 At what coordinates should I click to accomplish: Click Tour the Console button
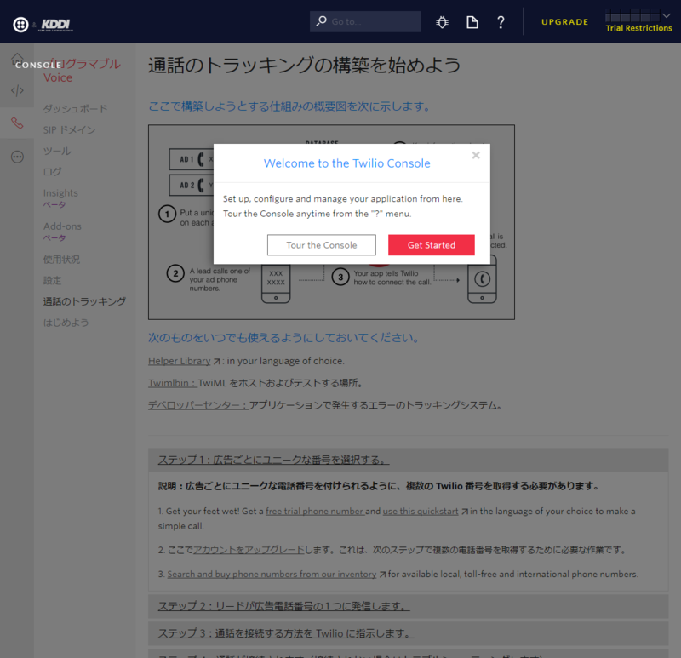(322, 245)
